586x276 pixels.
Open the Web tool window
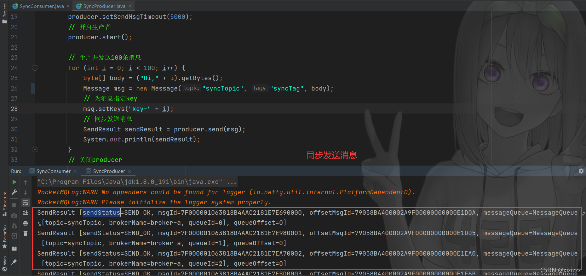coord(4,263)
